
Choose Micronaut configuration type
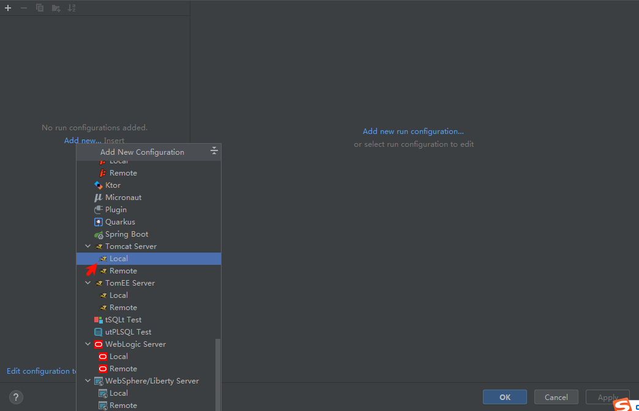pyautogui.click(x=148, y=197)
